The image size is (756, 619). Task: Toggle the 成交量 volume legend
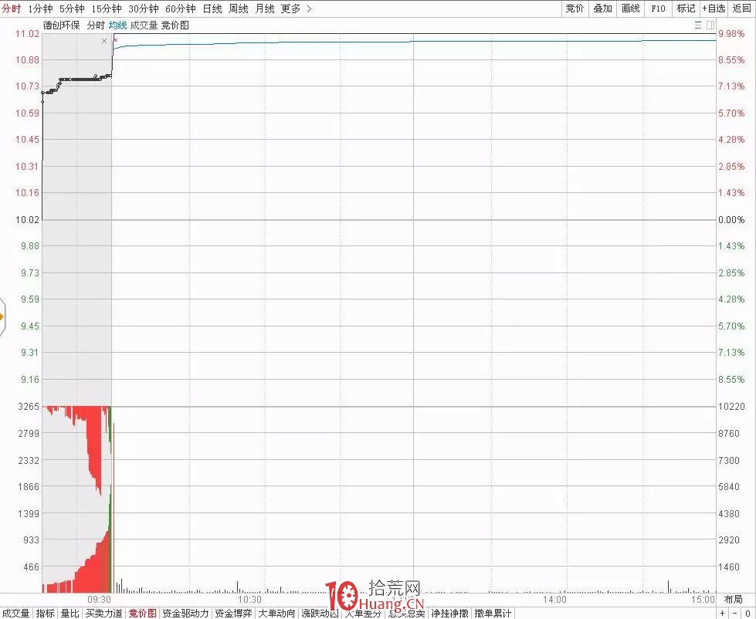tap(144, 25)
